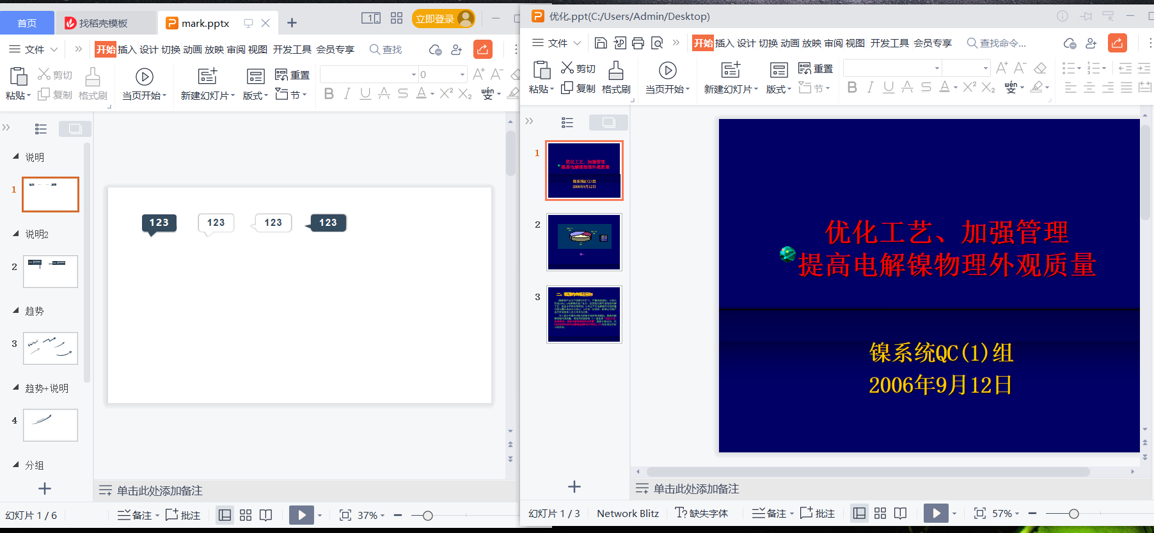Click 缺失字体 in the status bar
This screenshot has height=533, width=1154.
[x=702, y=513]
